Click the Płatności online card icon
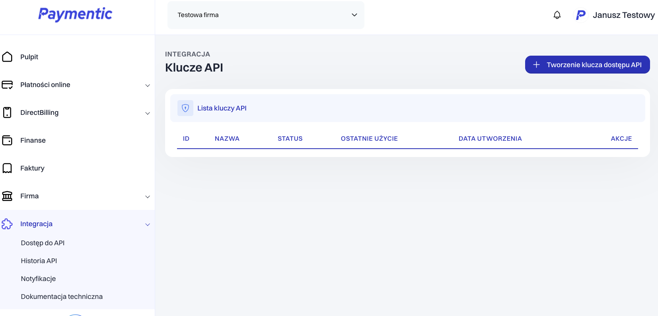 click(x=7, y=85)
